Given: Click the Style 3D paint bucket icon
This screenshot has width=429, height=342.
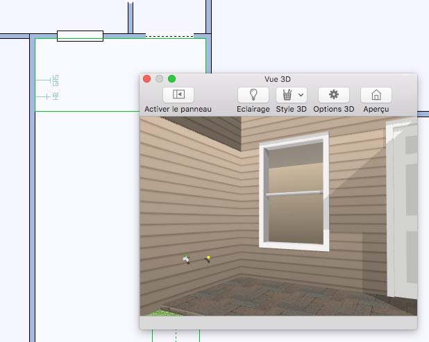Looking at the screenshot, I should 286,95.
